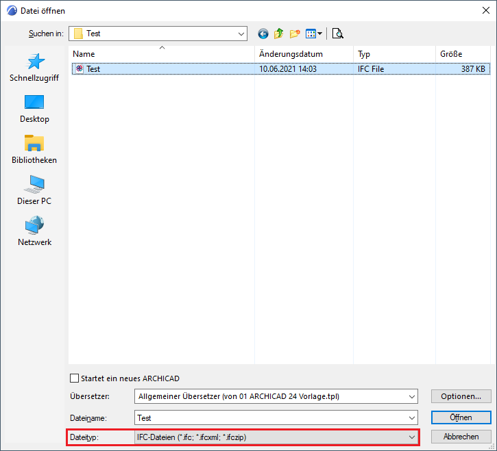The width and height of the screenshot is (497, 451).
Task: Click the date 10.06.2021 14:03
Action: coord(288,69)
